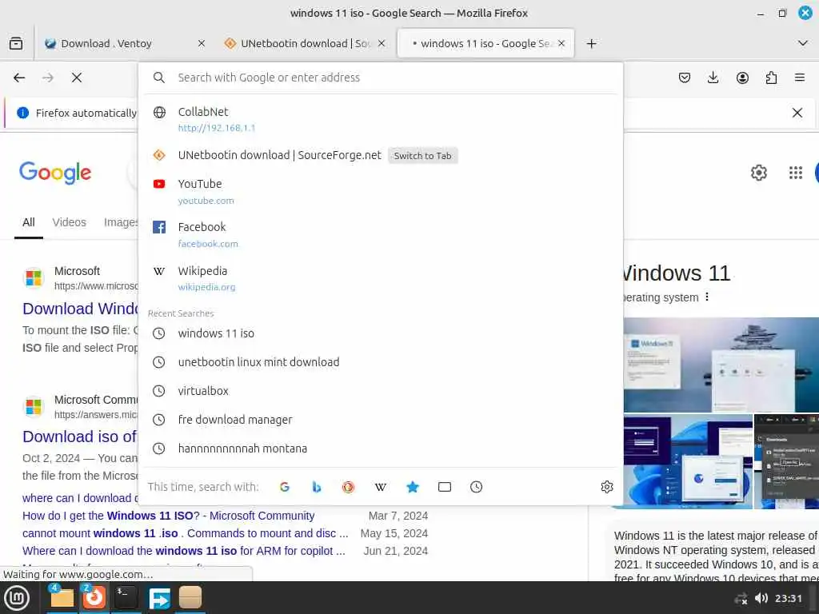Image resolution: width=819 pixels, height=614 pixels.
Task: Select windows 11 iso Google Search tab
Action: [485, 44]
